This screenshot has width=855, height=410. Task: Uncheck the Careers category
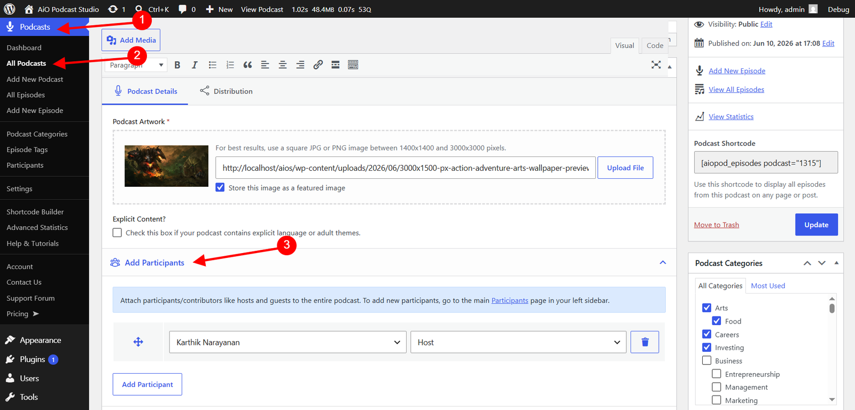706,334
